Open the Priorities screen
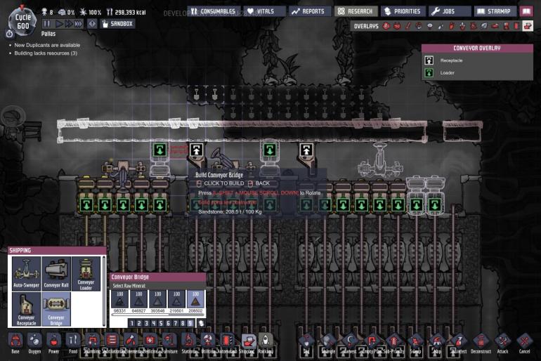This screenshot has height=361, width=541. [403, 11]
